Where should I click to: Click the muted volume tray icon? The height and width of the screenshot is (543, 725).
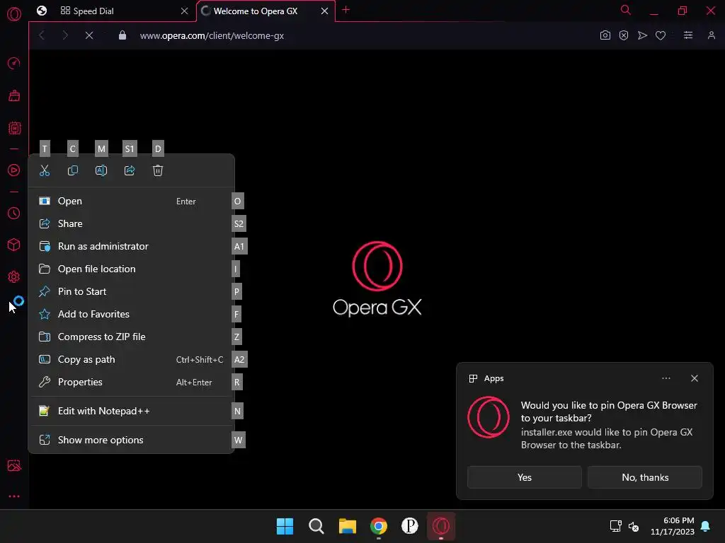tap(634, 526)
